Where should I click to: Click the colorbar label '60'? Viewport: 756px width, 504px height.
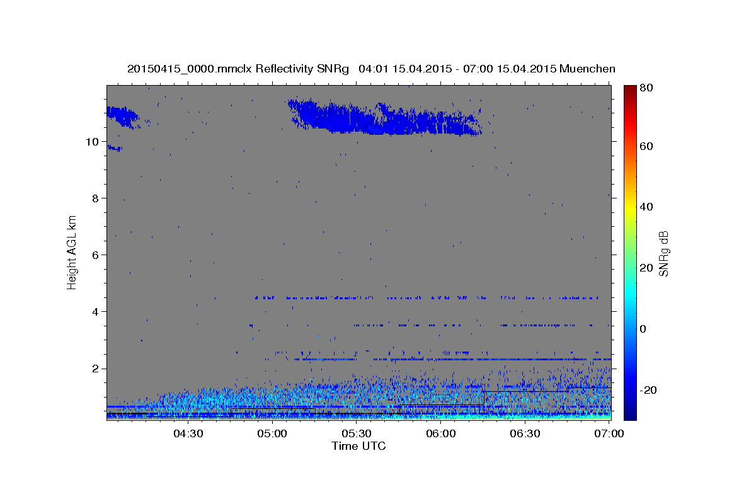(x=648, y=146)
